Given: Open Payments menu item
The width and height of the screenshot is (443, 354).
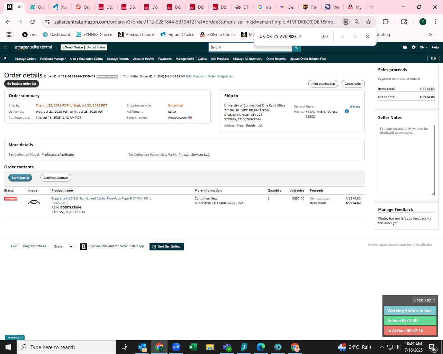Looking at the screenshot, I should click(x=165, y=59).
